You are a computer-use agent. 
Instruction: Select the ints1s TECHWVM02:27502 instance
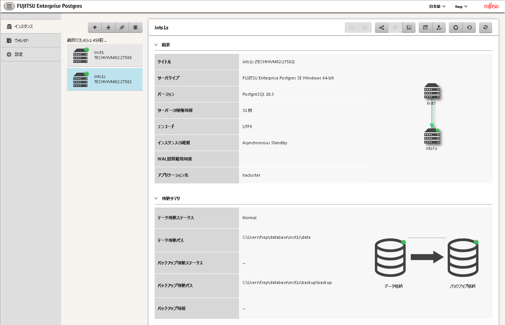tap(105, 79)
